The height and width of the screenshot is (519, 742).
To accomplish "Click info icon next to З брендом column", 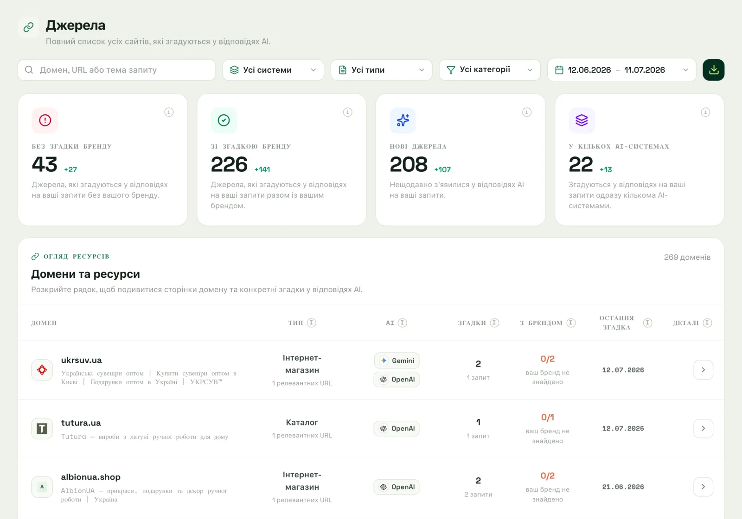I will 571,323.
